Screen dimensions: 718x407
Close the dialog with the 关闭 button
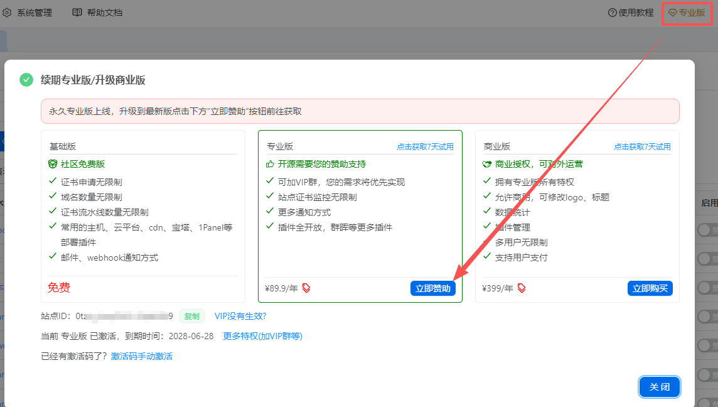659,387
